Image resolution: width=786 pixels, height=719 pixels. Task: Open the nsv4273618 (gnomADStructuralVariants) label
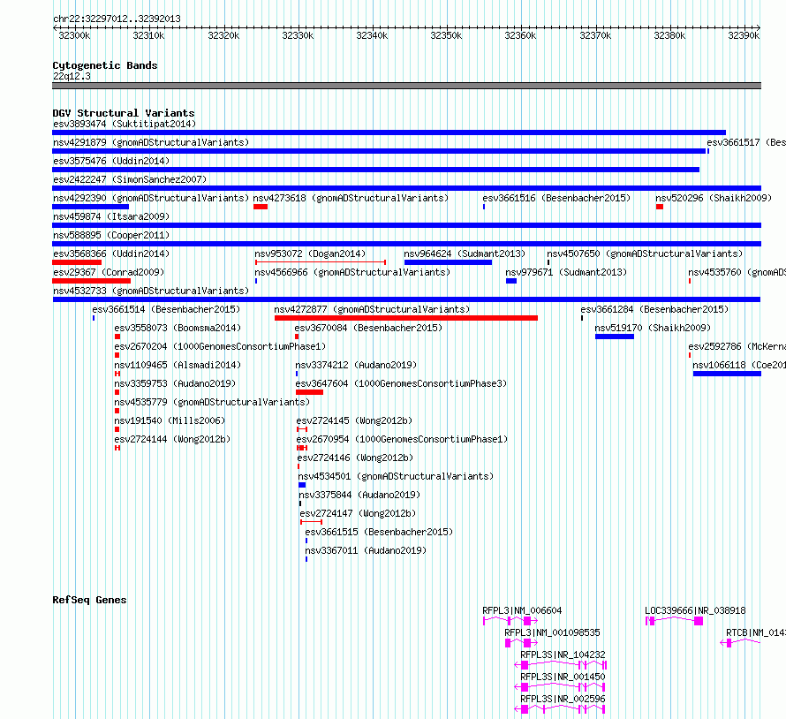click(x=351, y=198)
